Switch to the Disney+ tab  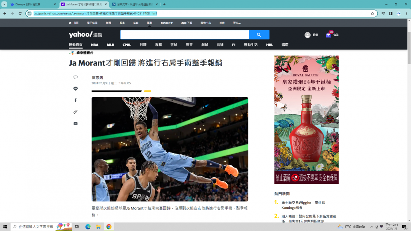33,5
